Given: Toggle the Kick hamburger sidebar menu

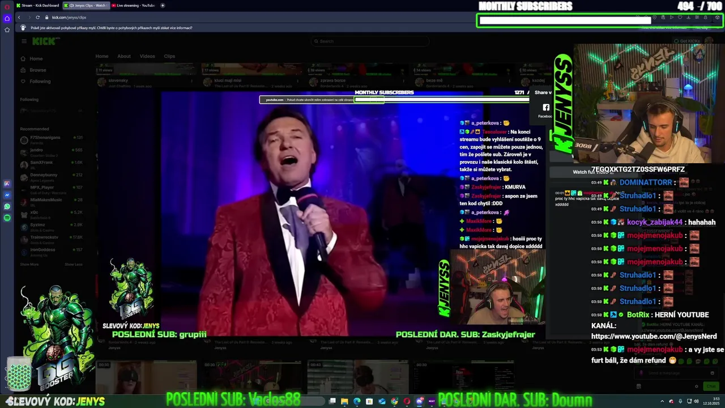Looking at the screenshot, I should tap(24, 41).
